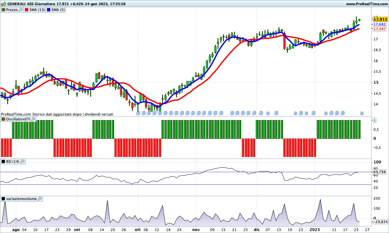This screenshot has width=389, height=233.
Task: Click the 27 date label on time axis
Action: [x=367, y=230]
